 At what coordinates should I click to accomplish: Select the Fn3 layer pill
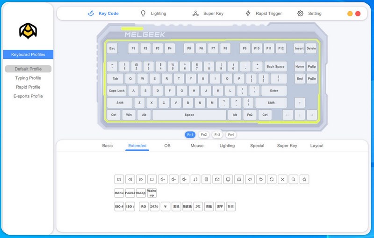coord(217,135)
